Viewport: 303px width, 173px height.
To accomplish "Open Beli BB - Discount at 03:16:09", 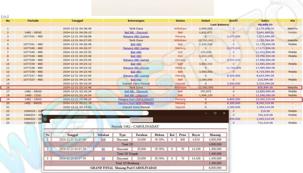I will 136,95.
